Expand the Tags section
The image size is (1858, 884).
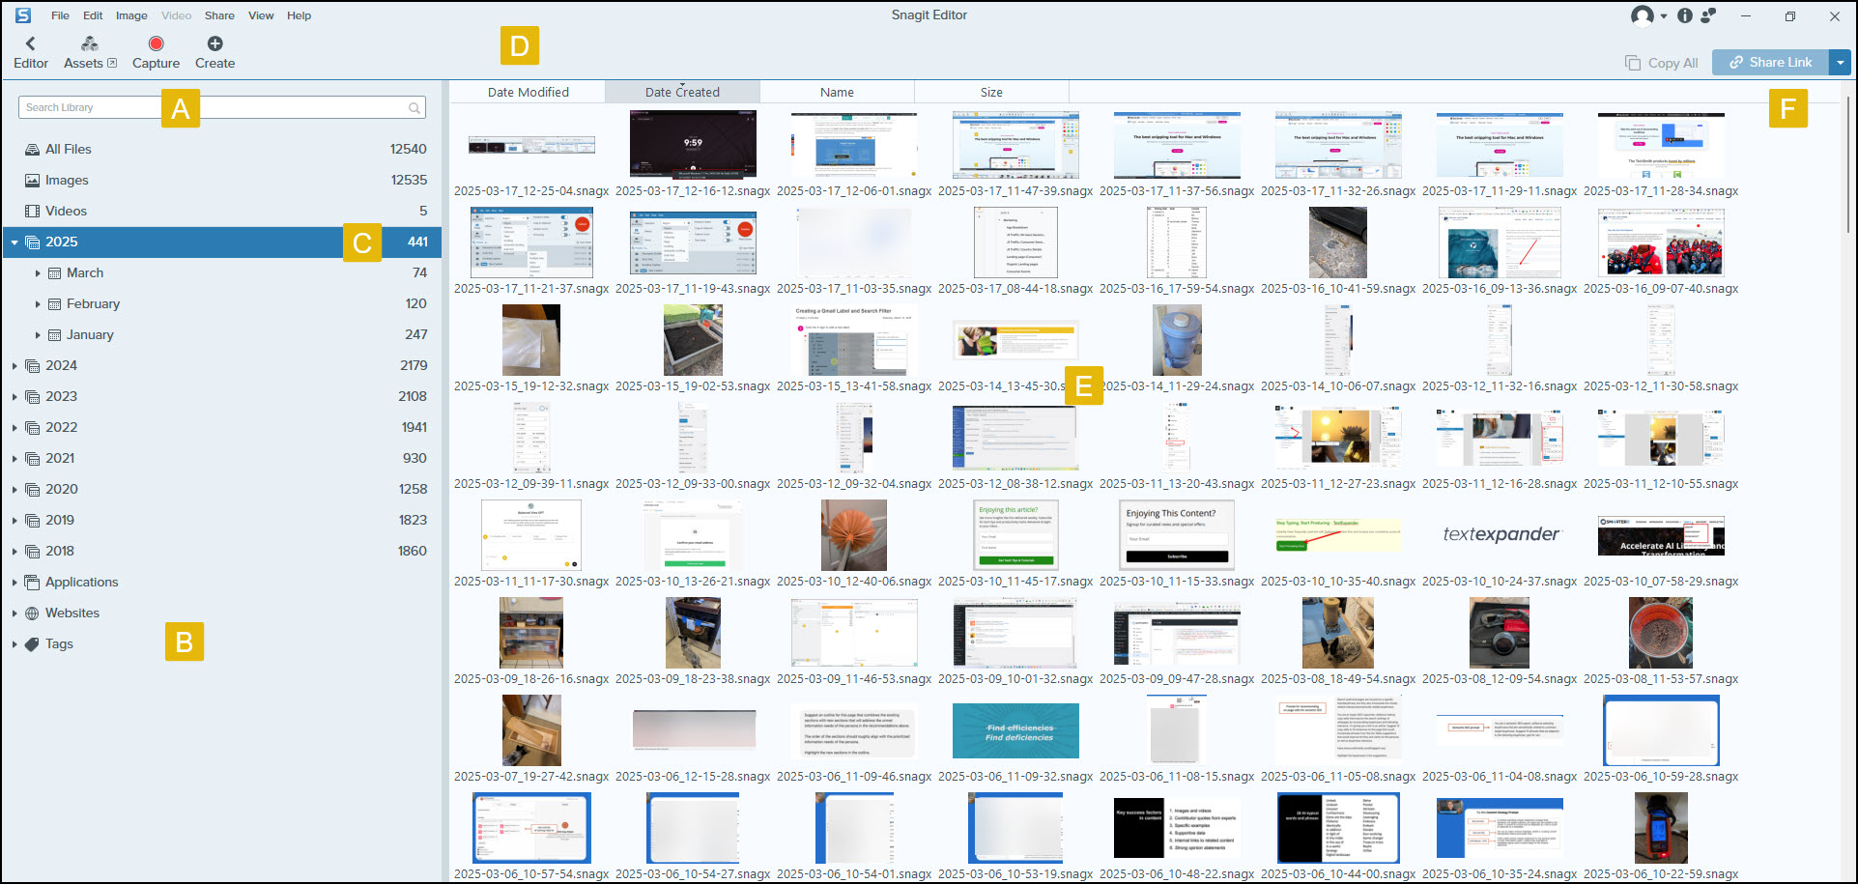(x=14, y=644)
